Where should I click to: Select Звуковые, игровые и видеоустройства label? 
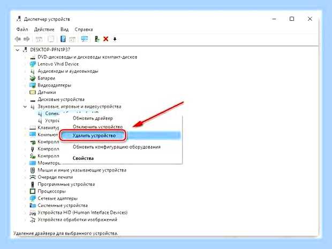click(79, 106)
